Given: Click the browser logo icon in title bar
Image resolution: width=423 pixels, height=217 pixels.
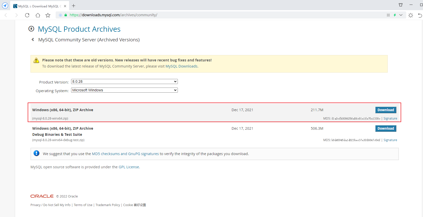Looking at the screenshot, I should tap(5, 6).
